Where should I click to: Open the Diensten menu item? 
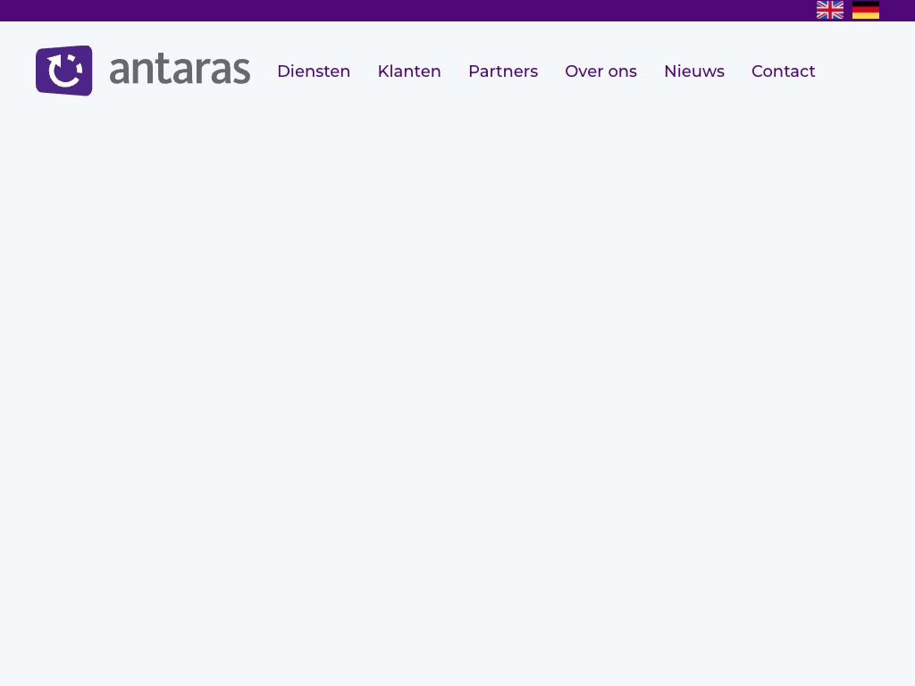pos(314,71)
